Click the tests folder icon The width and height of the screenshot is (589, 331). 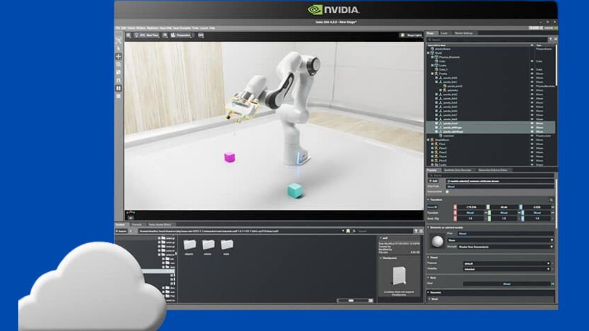coord(226,245)
